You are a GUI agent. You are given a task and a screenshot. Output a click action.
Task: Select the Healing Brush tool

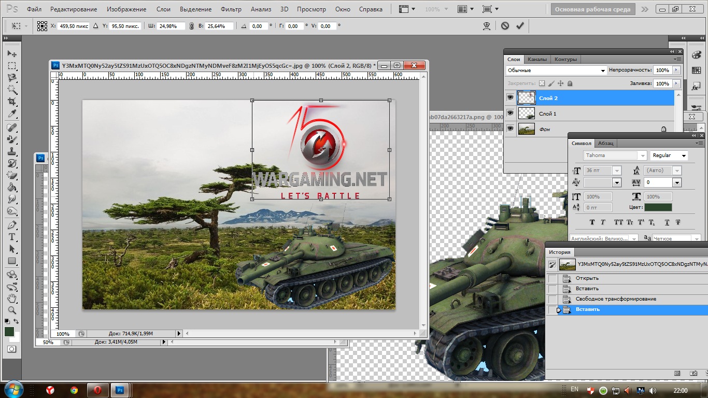pyautogui.click(x=12, y=127)
